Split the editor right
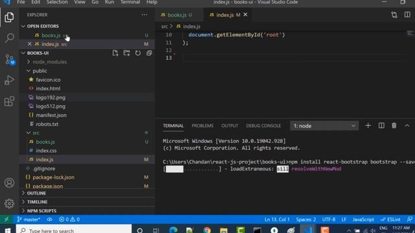The height and width of the screenshot is (233, 415). pyautogui.click(x=407, y=15)
